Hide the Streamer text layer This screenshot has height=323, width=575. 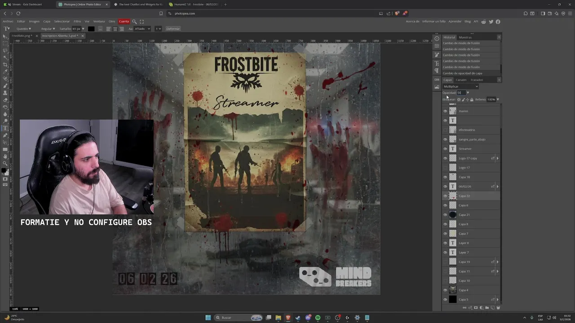[x=445, y=148]
